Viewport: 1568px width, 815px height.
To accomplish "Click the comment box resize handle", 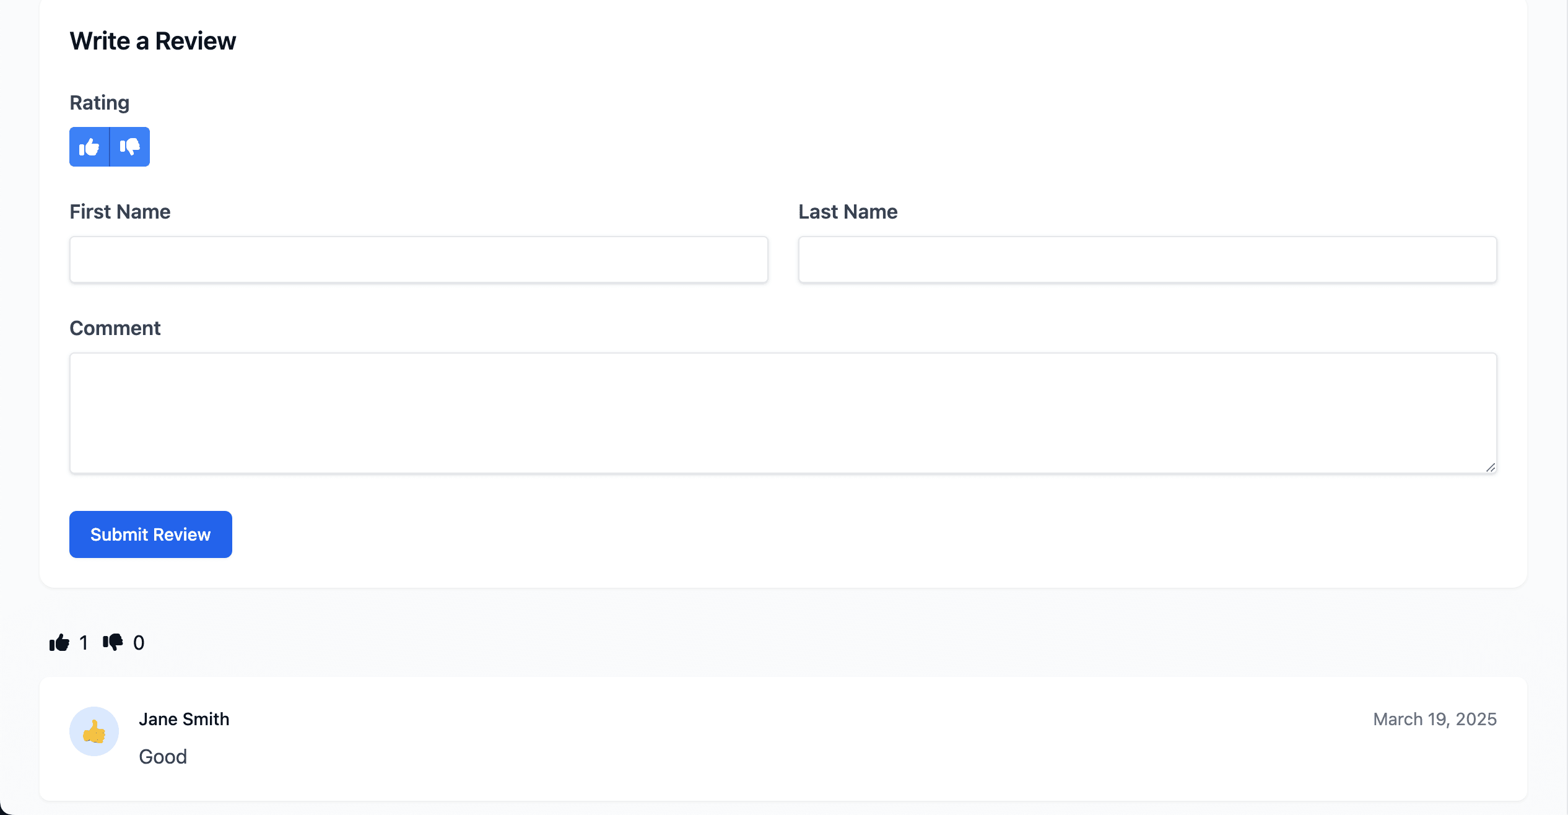I will 1490,466.
